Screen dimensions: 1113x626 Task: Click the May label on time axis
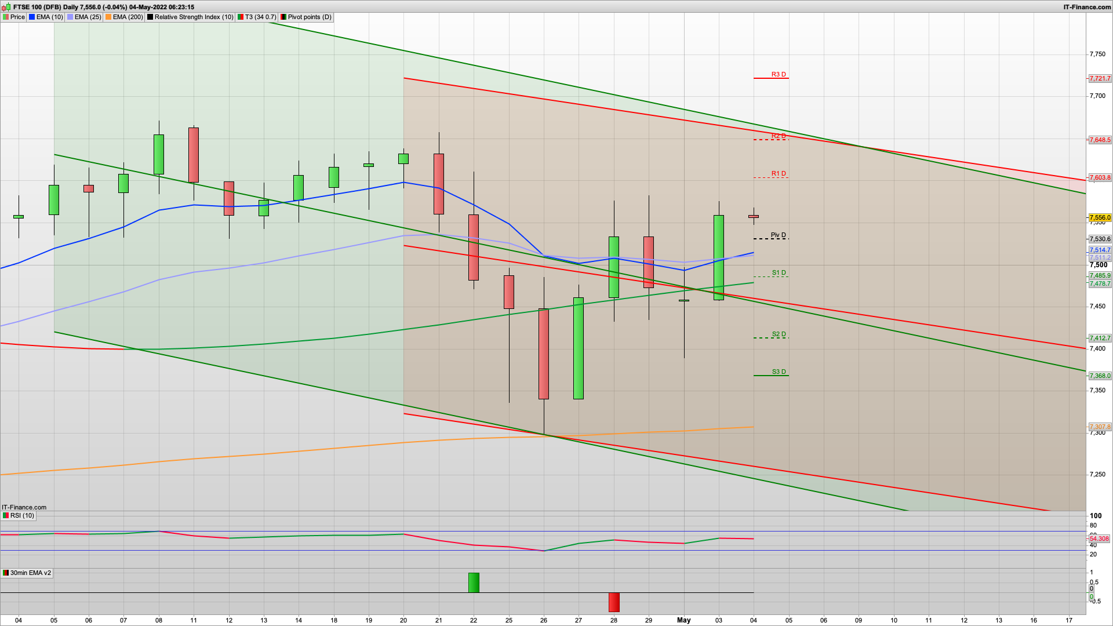(x=684, y=620)
